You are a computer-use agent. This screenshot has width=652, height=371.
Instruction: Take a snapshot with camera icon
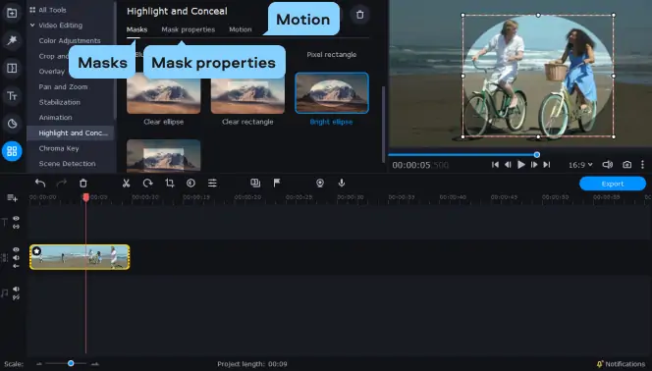tap(626, 165)
